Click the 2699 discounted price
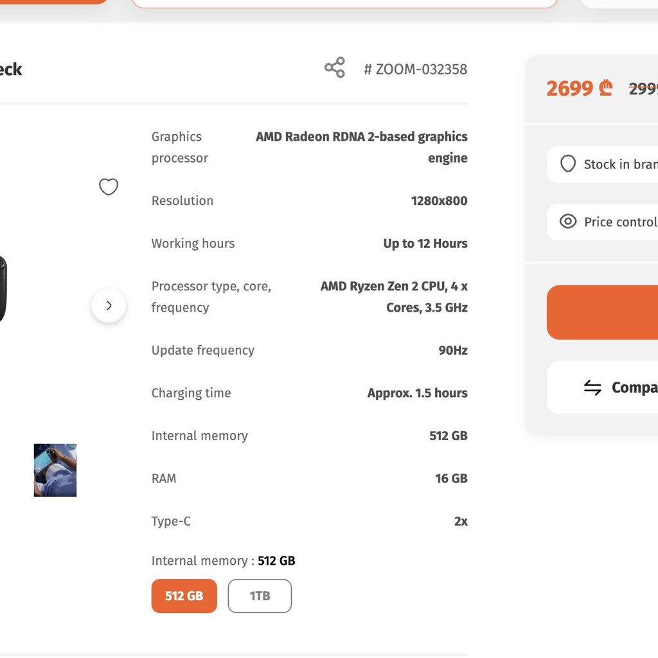The image size is (658, 658). tap(580, 89)
